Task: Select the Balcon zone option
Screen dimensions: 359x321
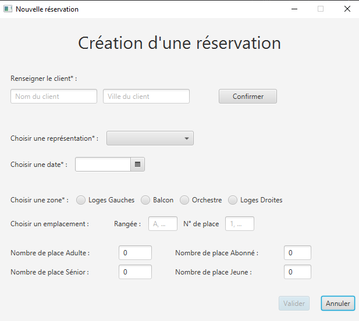Action: click(146, 200)
